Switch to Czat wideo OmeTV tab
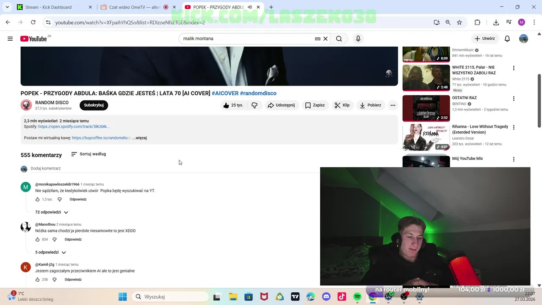 tap(138, 7)
